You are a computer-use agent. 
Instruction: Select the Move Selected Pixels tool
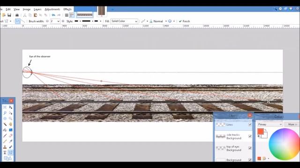[x=10, y=107]
